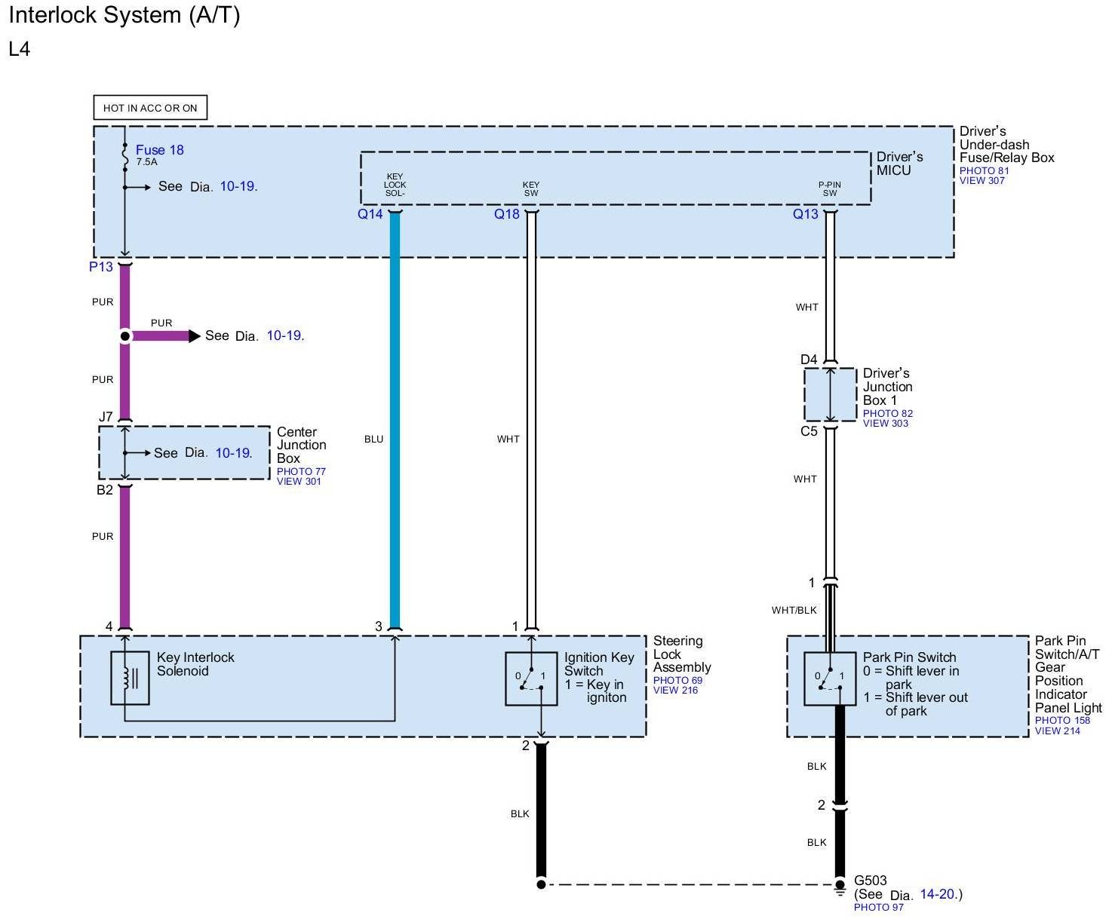Open VIEW 307 link
This screenshot has width=1109, height=922.
[982, 181]
